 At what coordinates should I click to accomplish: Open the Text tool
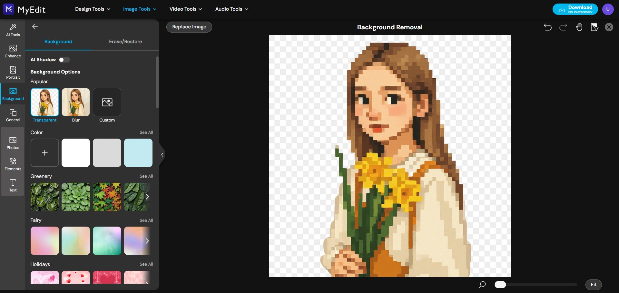coord(13,185)
